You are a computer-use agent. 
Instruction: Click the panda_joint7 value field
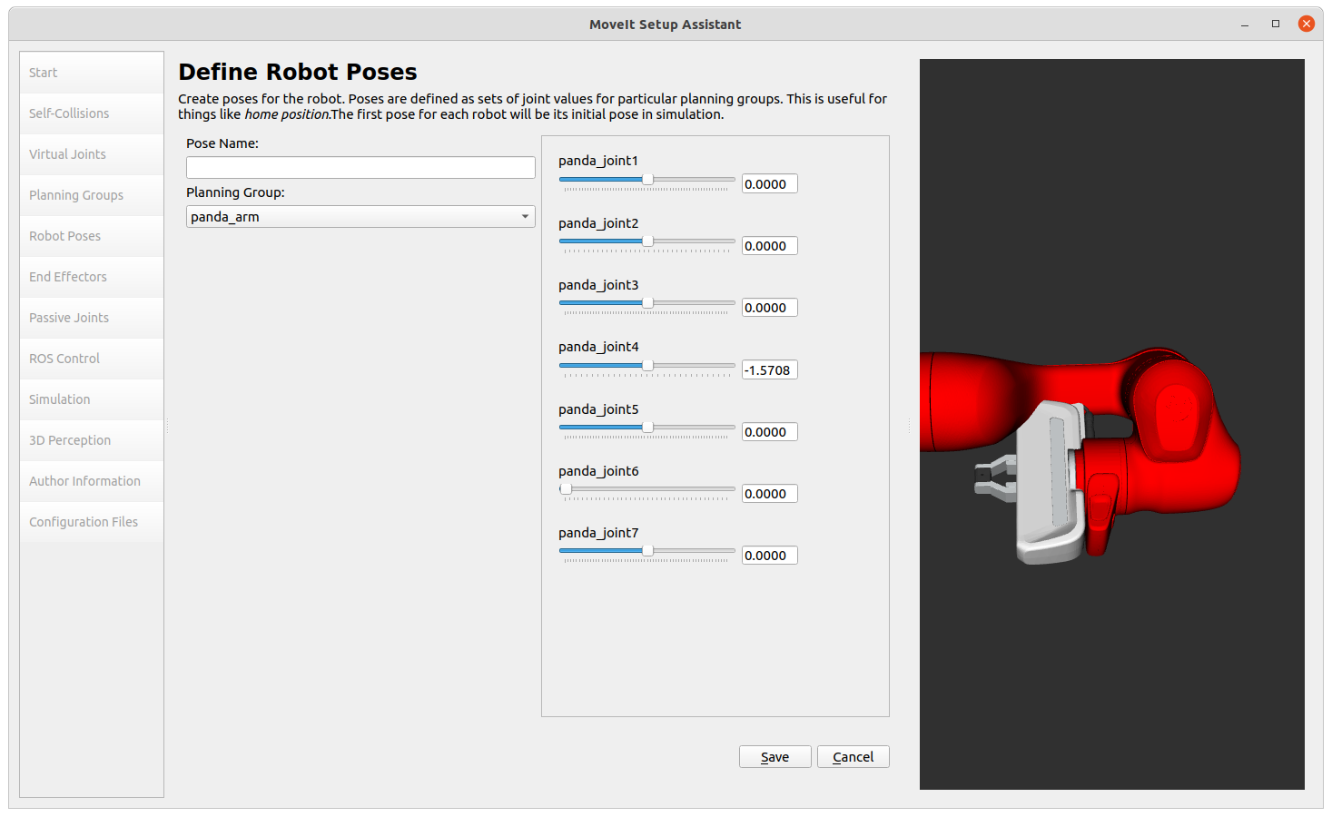(x=770, y=556)
